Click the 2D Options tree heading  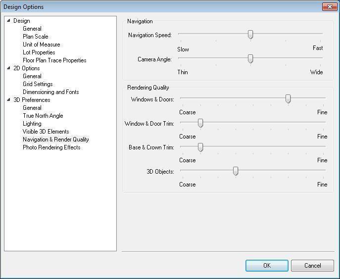pos(27,68)
